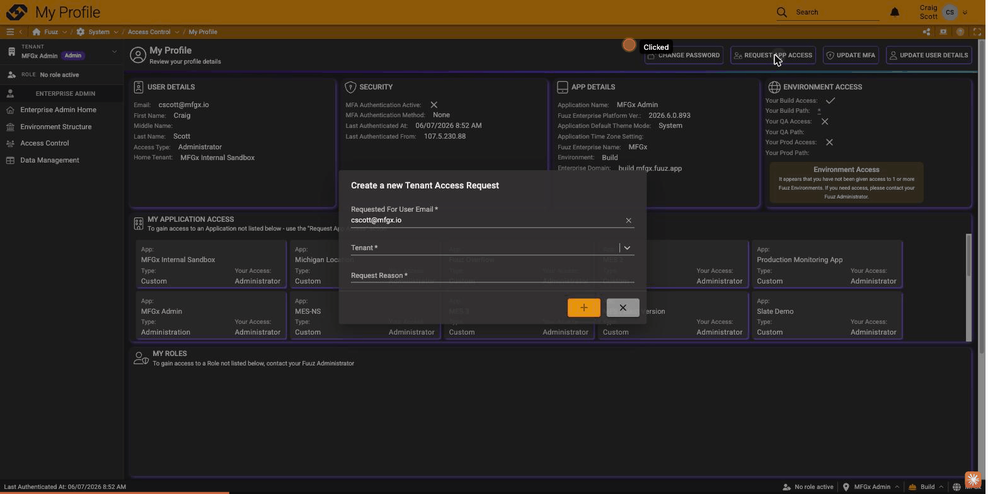Open the Tenant dropdown arrow in the dialog

(627, 248)
